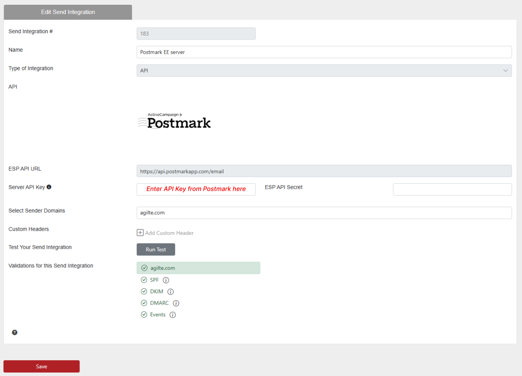522x376 pixels.
Task: Click the DMARC validation check icon
Action: [144, 303]
